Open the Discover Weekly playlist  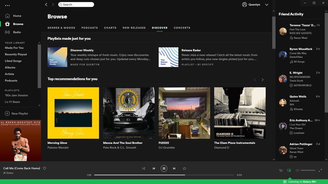[57, 57]
